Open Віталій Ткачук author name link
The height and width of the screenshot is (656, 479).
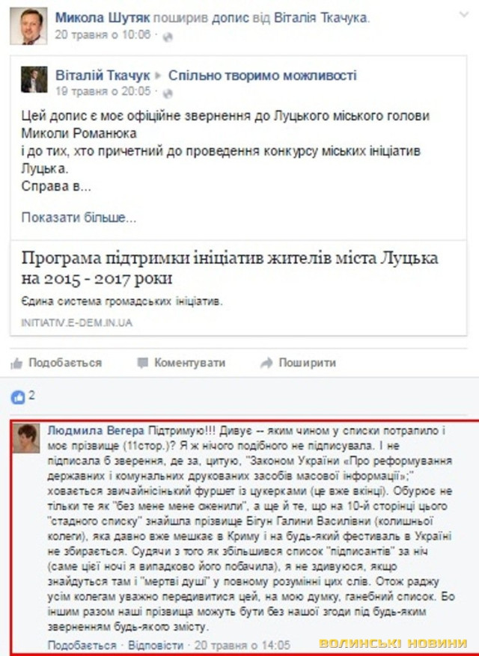click(x=103, y=76)
